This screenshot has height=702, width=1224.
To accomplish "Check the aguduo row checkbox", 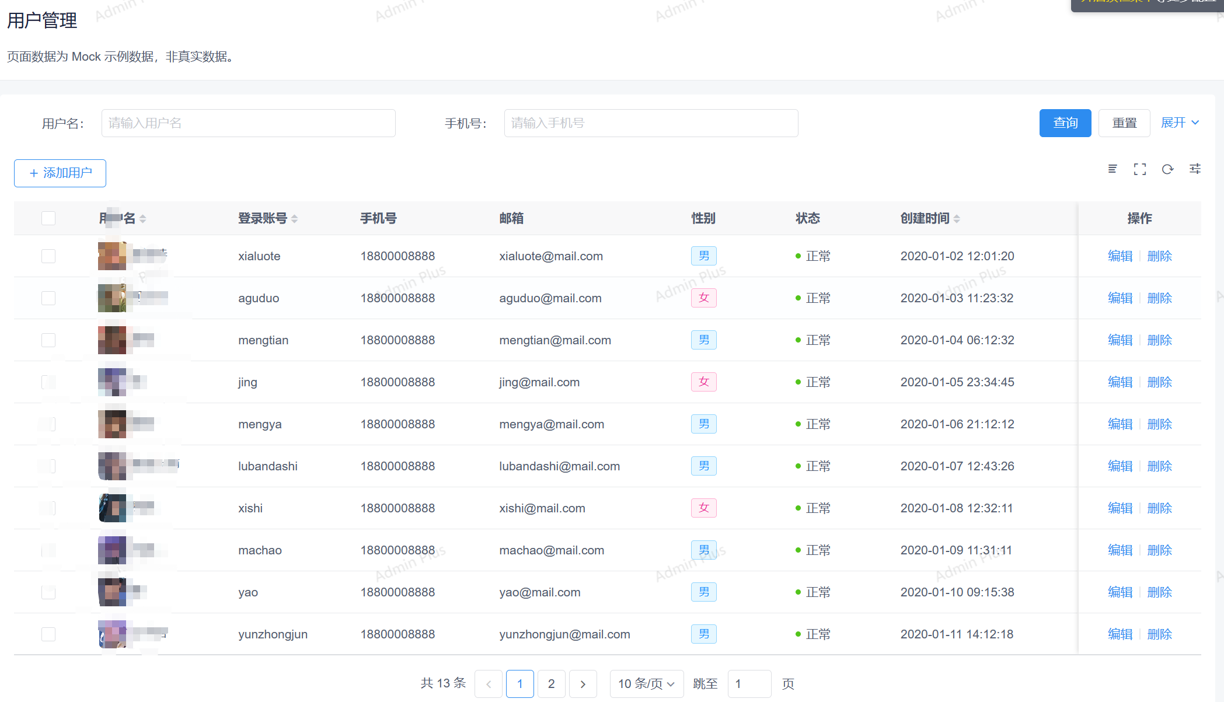I will click(x=48, y=298).
